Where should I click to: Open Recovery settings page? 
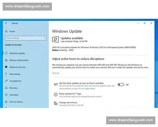[x=13, y=88]
